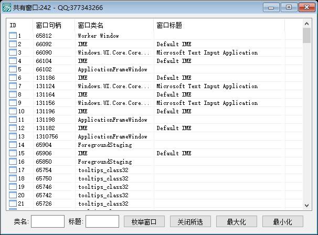Screen dimensions: 318x235
Task: Select the window icon for row ID 3
Action: click(x=13, y=53)
